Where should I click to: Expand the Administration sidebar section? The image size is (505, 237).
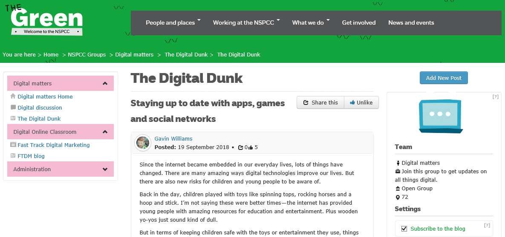(x=105, y=169)
